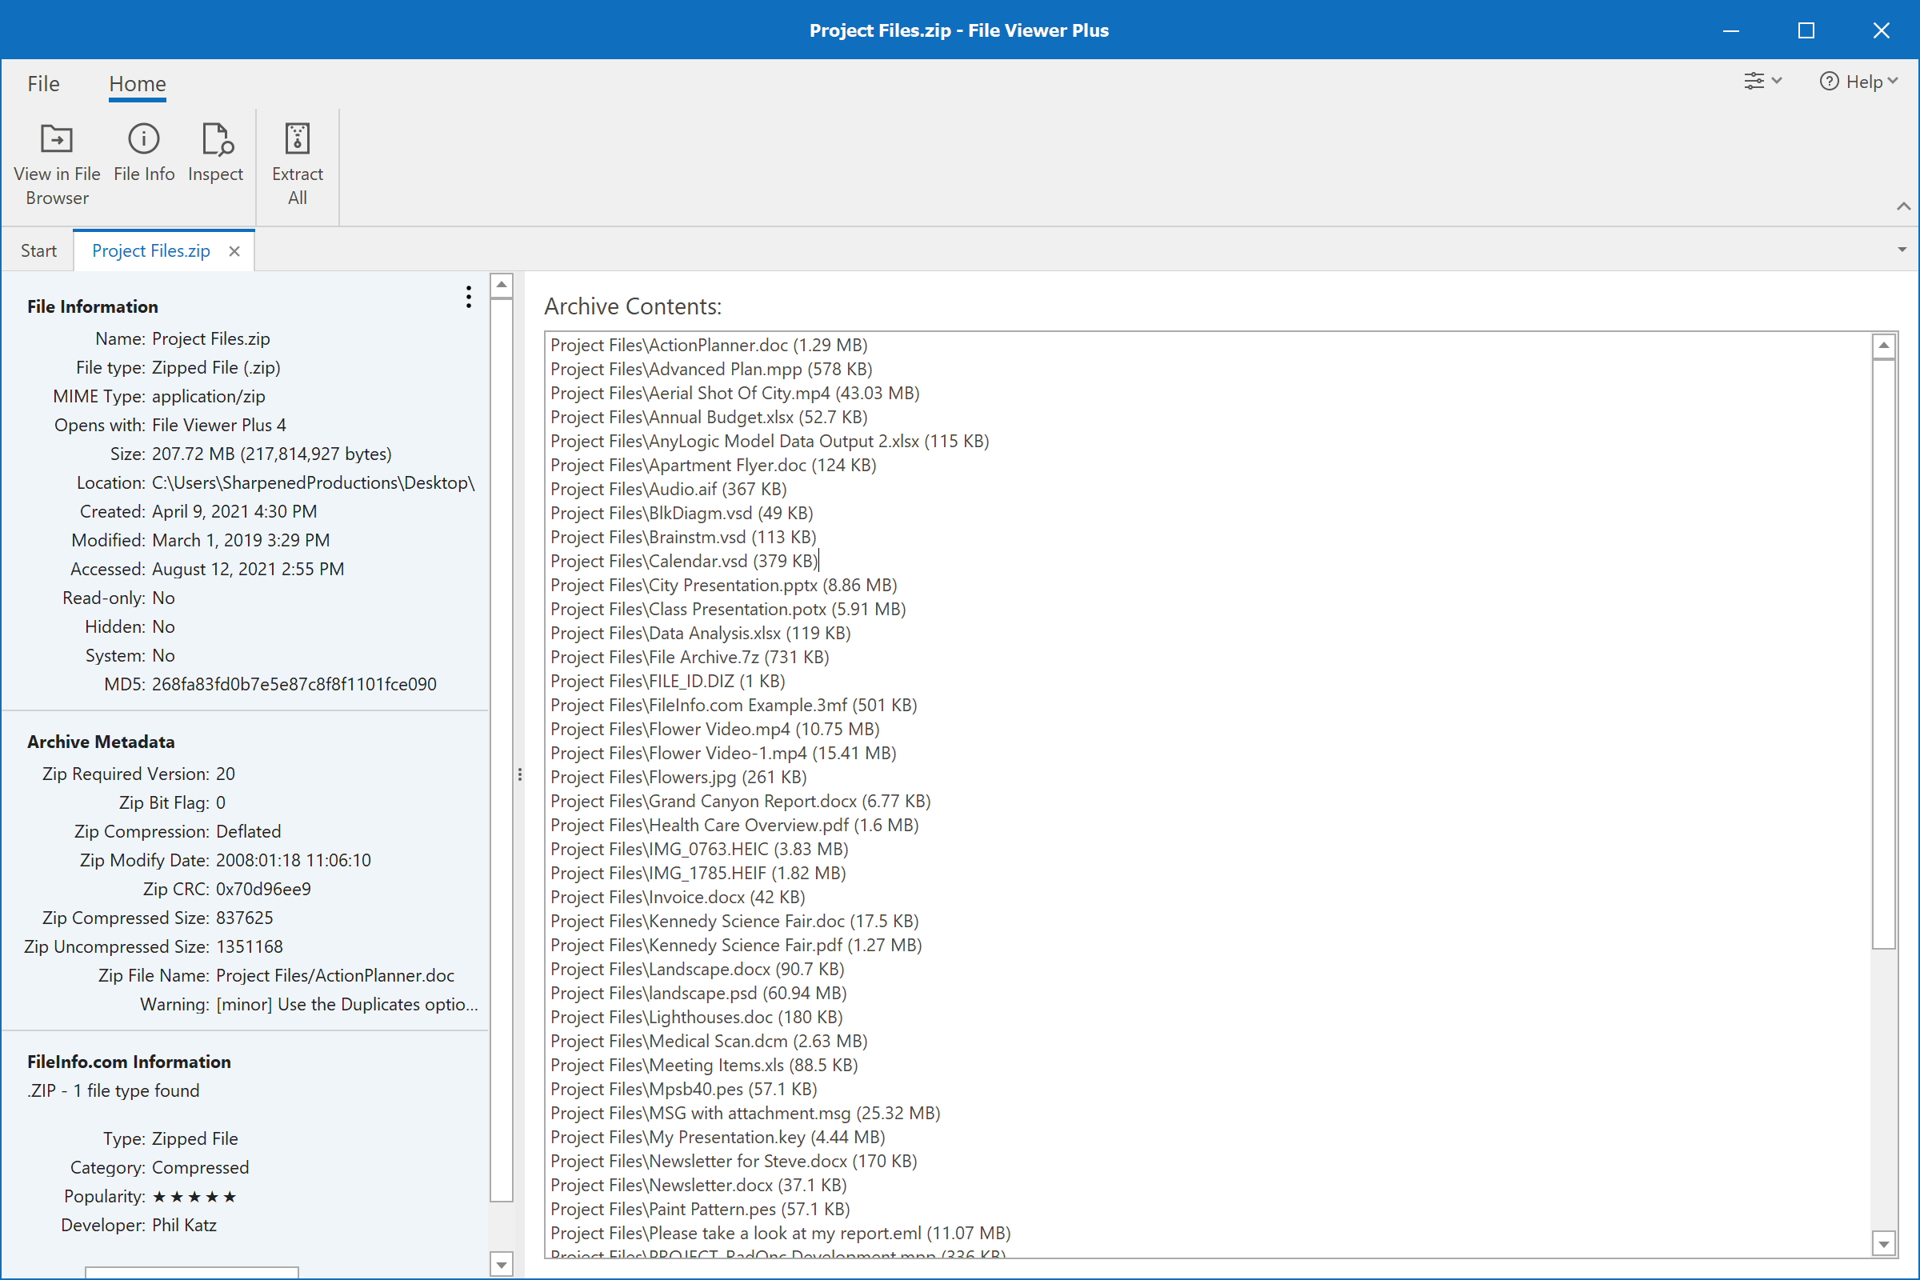Click the '.ZIP - 1 file type found' text
1920x1280 pixels.
click(114, 1090)
